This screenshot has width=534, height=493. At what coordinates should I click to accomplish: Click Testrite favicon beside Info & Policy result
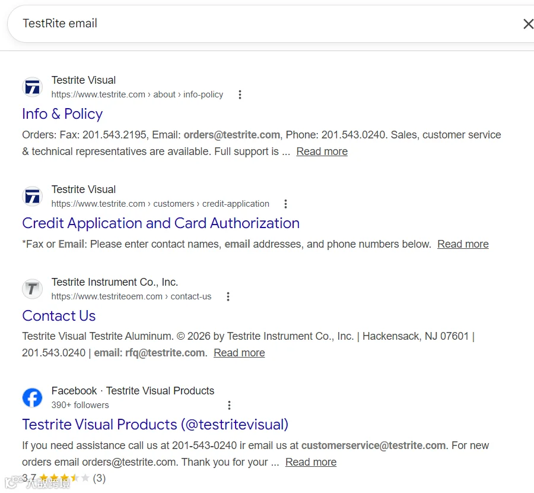[33, 87]
